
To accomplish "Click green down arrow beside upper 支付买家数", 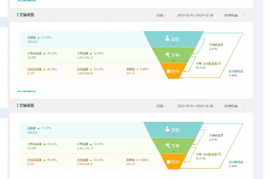I will pos(44,70).
